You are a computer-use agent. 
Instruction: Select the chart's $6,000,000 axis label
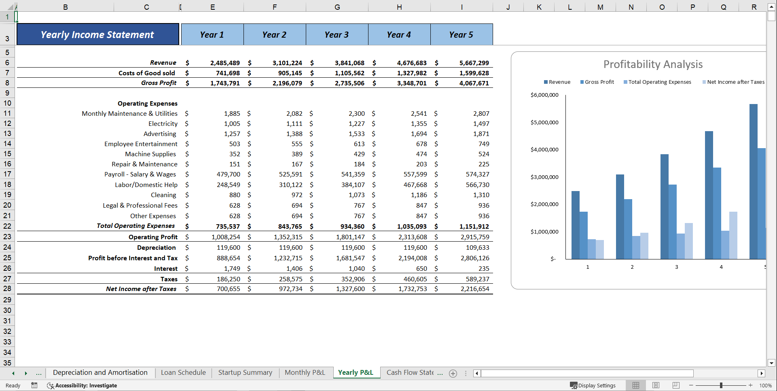[544, 95]
